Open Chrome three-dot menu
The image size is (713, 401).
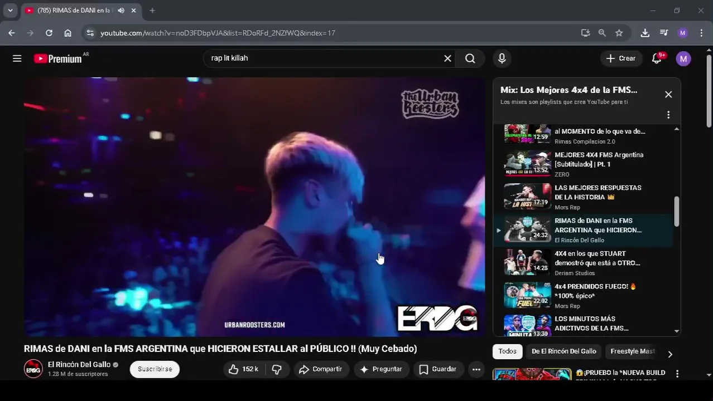(701, 33)
